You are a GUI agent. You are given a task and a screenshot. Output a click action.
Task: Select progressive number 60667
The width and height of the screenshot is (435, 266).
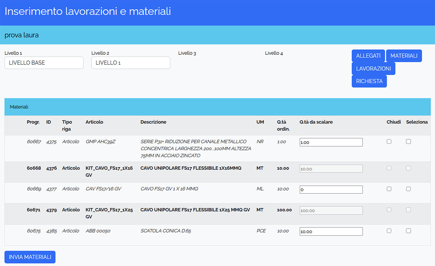pos(34,142)
